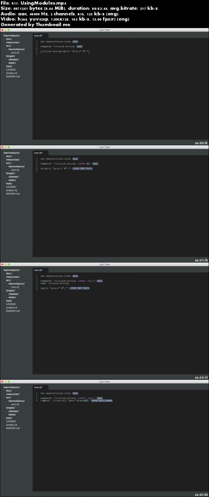Click the nil result beside (require 'clojure.string)
Viewport: 209px width, 497px height.
click(x=79, y=46)
